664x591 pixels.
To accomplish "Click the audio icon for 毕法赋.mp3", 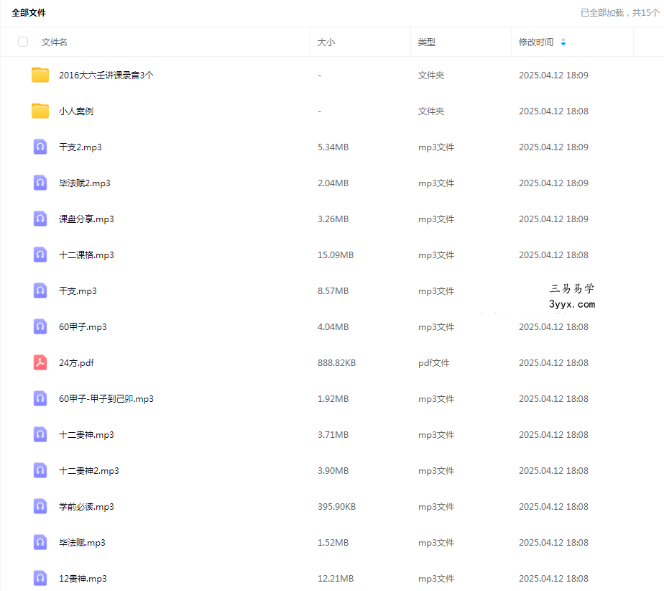I will pos(40,543).
